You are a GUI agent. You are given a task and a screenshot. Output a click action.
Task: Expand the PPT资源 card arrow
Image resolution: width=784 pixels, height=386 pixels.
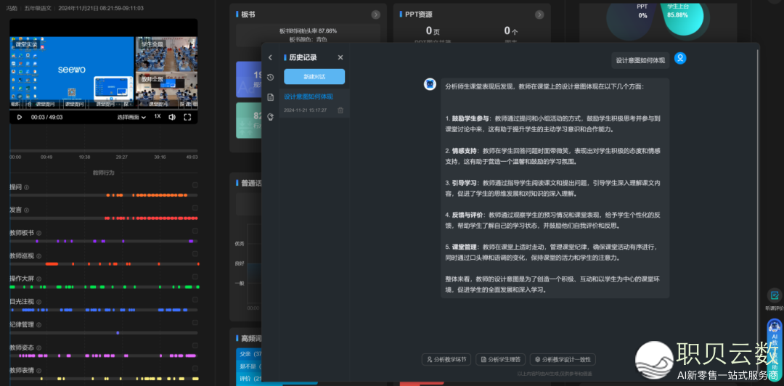[539, 15]
